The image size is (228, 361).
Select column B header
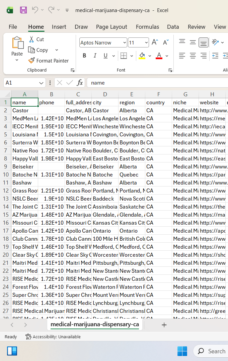click(x=52, y=94)
